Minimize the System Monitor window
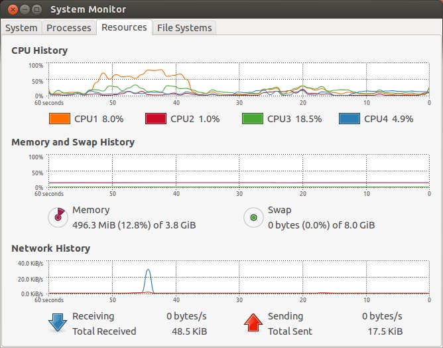The height and width of the screenshot is (348, 443). coord(25,9)
